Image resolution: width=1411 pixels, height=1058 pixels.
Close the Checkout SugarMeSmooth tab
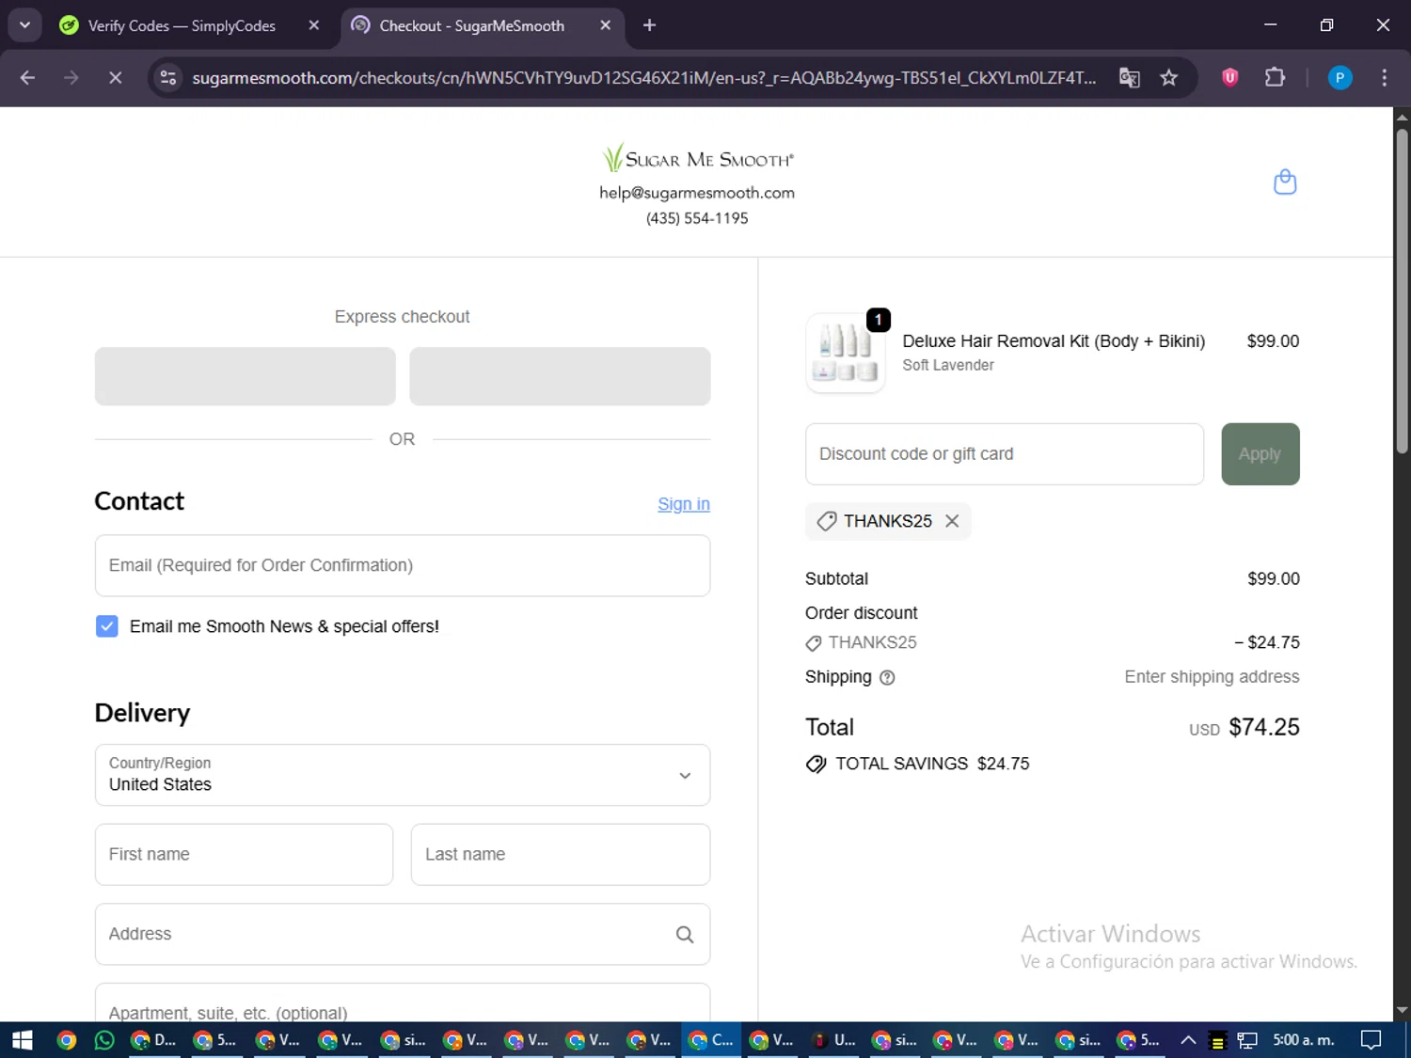pos(605,25)
